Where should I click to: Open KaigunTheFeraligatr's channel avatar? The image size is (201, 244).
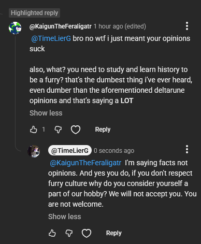click(15, 28)
